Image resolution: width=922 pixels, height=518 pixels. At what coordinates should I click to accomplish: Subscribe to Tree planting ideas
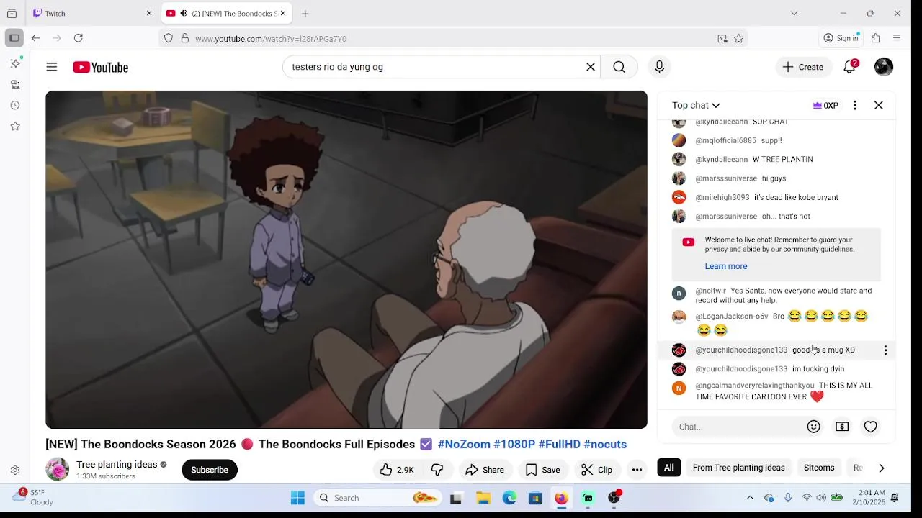(x=210, y=470)
